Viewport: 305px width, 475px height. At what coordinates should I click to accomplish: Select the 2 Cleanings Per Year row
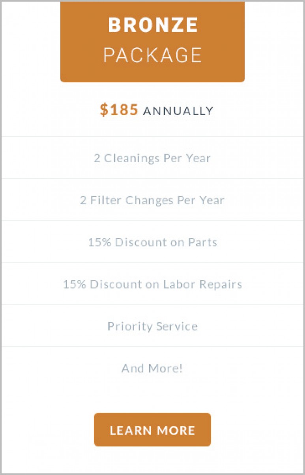click(152, 158)
